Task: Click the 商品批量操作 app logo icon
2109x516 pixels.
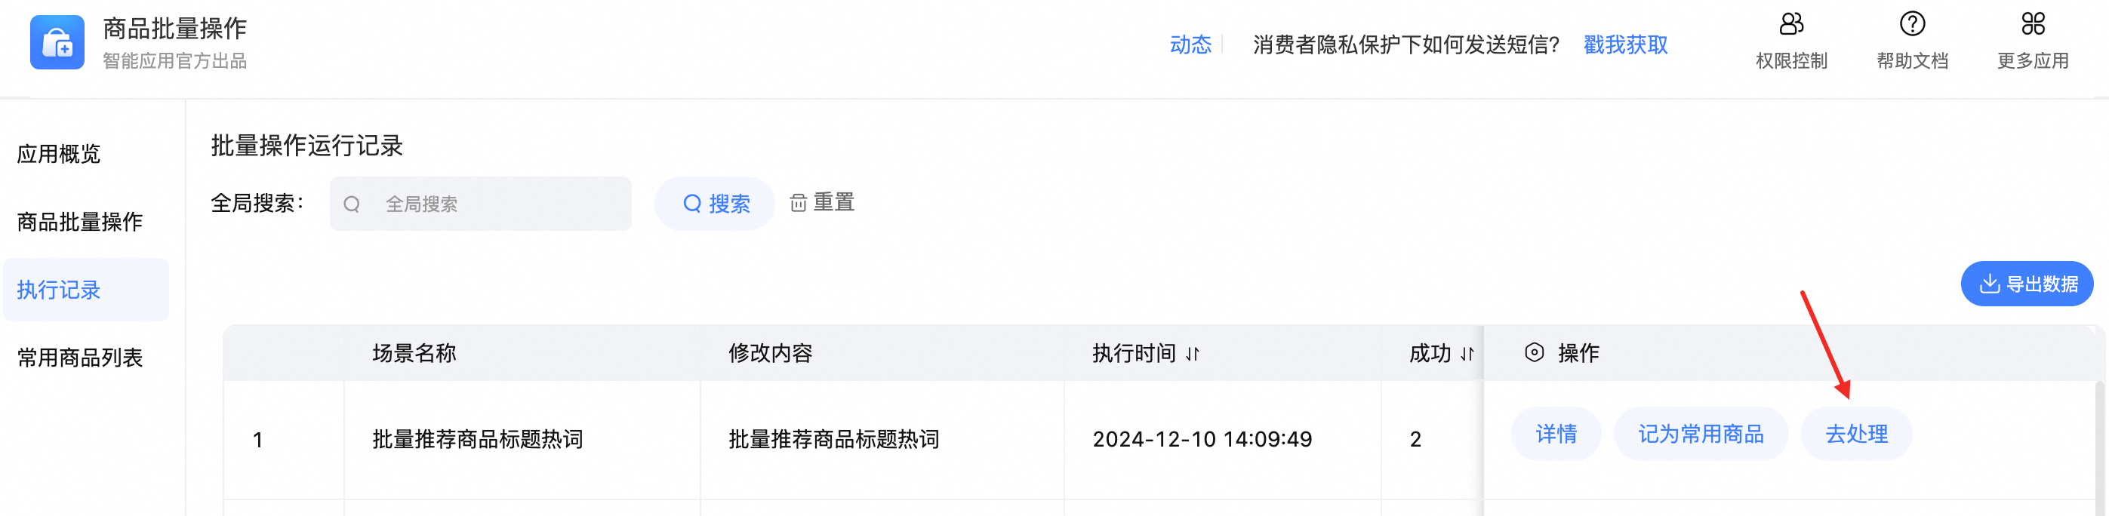Action: click(x=57, y=42)
